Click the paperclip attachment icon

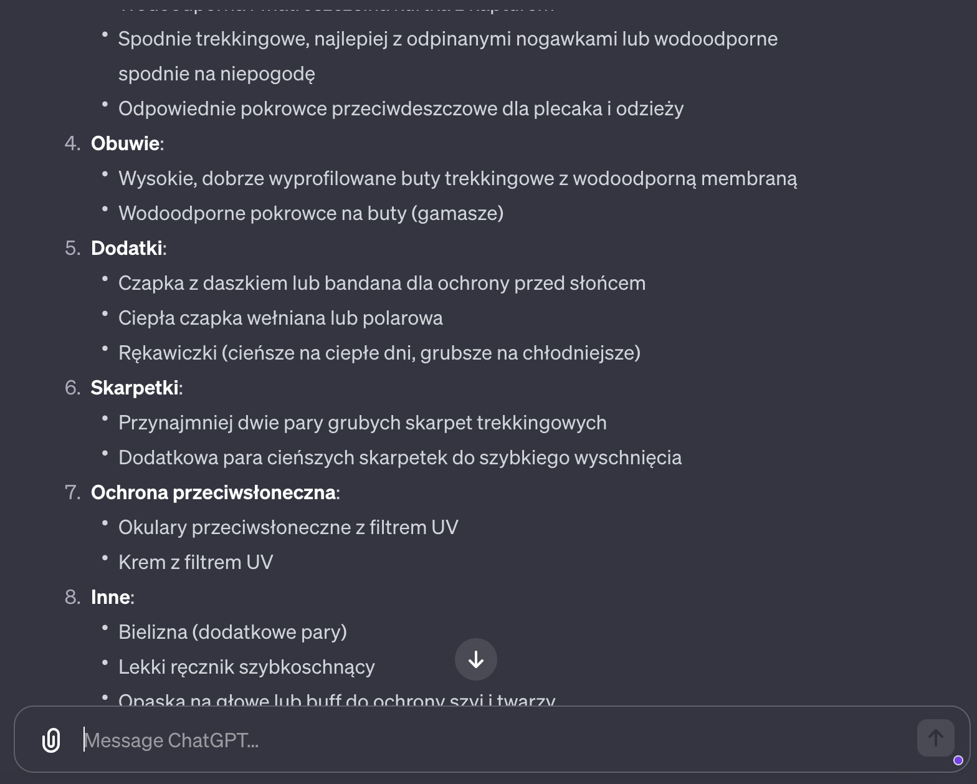click(x=51, y=740)
